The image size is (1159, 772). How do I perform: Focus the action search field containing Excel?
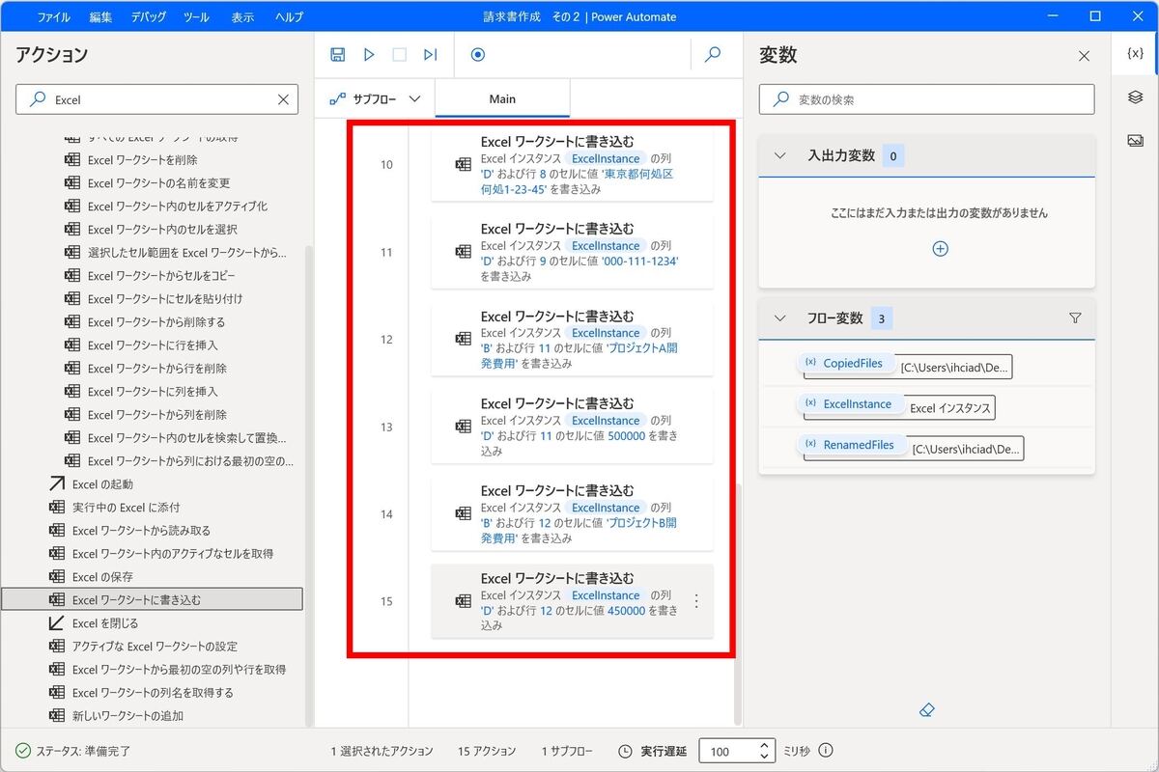coord(157,99)
